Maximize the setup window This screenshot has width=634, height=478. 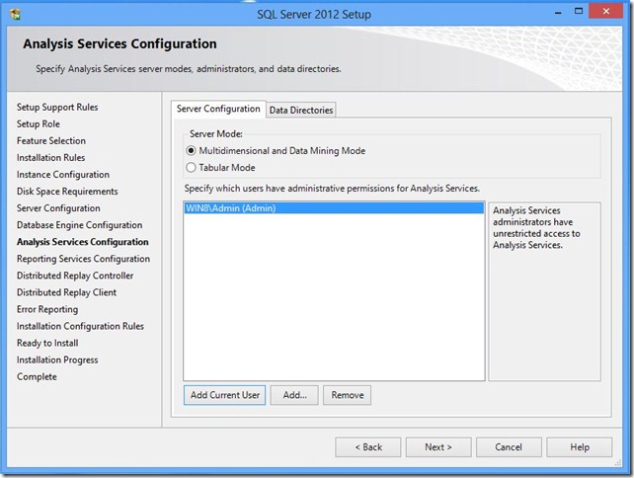pos(579,11)
